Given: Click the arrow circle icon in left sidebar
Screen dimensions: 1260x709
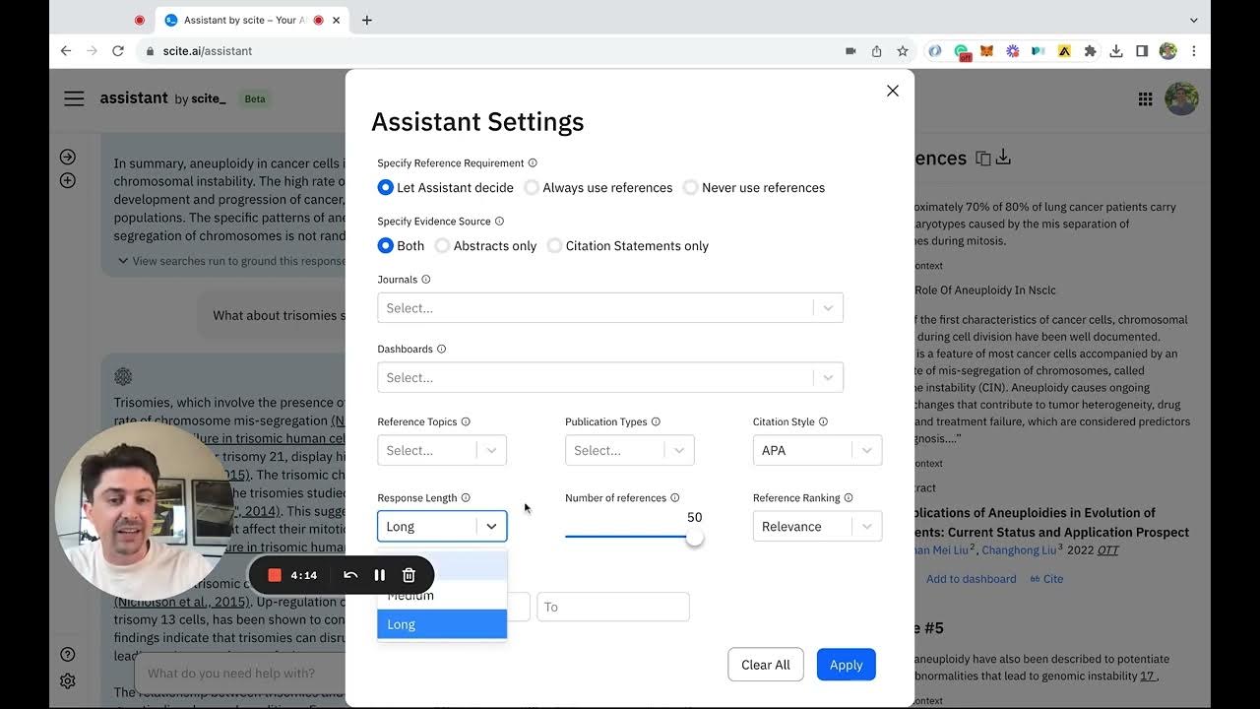Looking at the screenshot, I should tap(67, 157).
